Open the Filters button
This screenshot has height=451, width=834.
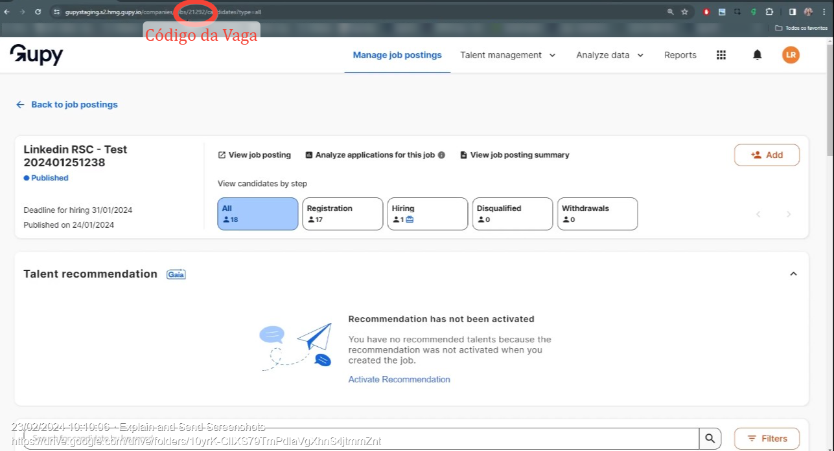767,439
